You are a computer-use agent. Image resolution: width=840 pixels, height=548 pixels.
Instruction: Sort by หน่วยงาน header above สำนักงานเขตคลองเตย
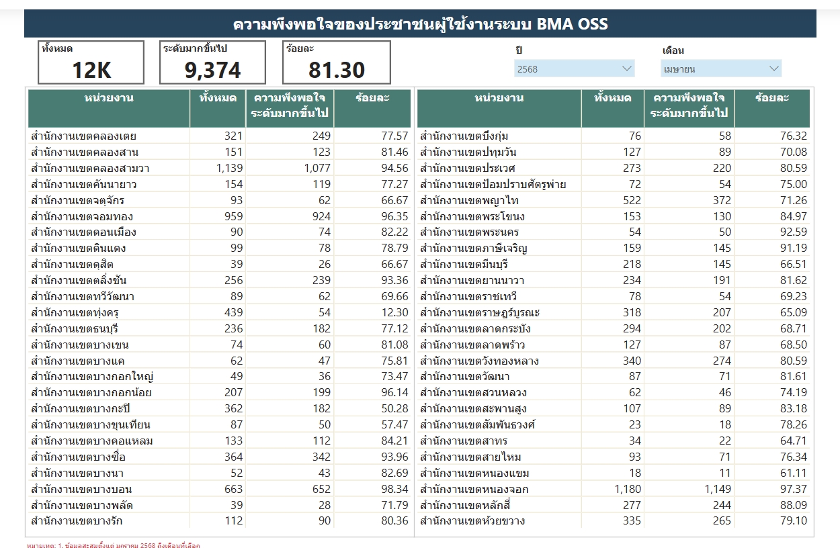(109, 108)
